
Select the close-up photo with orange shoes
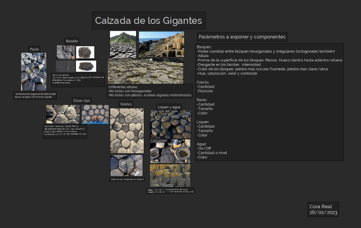(95, 114)
